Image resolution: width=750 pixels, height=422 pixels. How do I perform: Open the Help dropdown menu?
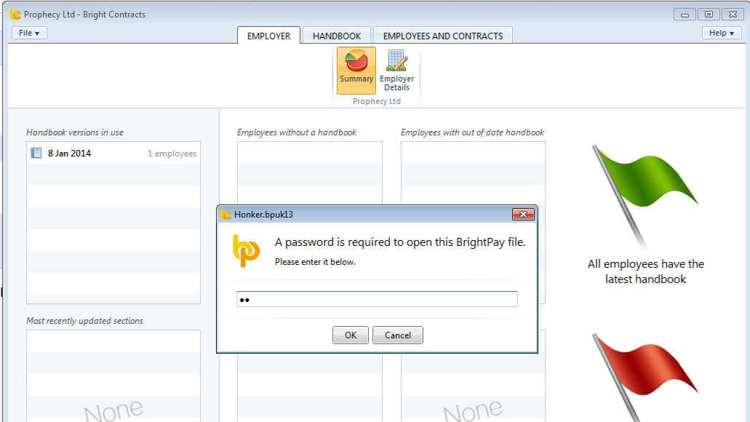coord(722,33)
